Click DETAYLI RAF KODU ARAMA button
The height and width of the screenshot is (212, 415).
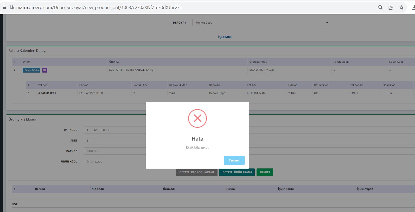(197, 172)
